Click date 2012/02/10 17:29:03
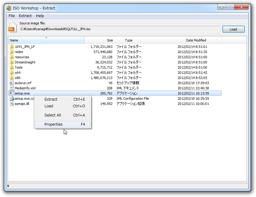Viewport: 256px width, 197px height. 193,83
